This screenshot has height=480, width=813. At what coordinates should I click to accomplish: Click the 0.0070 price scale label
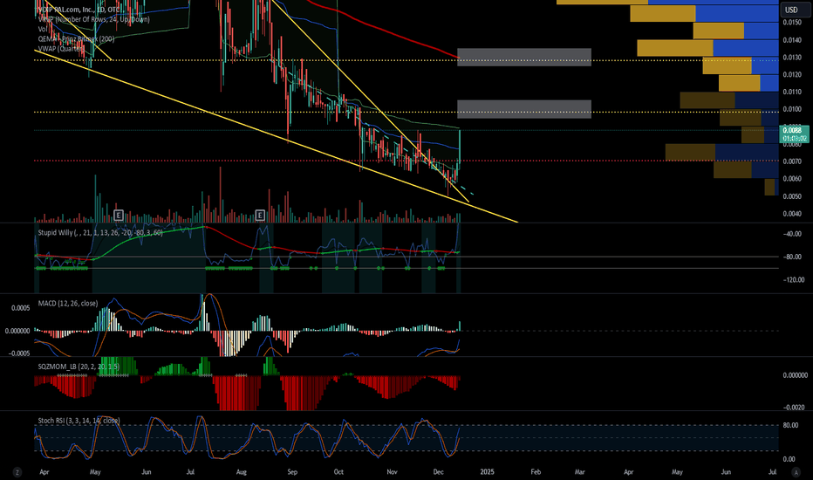792,161
